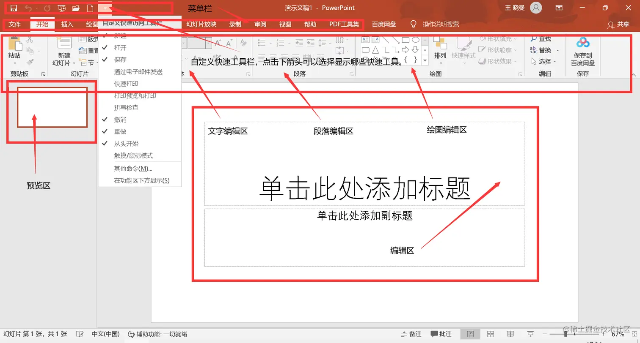
Task: Select the oval shape in shapes gallery
Action: 416,40
